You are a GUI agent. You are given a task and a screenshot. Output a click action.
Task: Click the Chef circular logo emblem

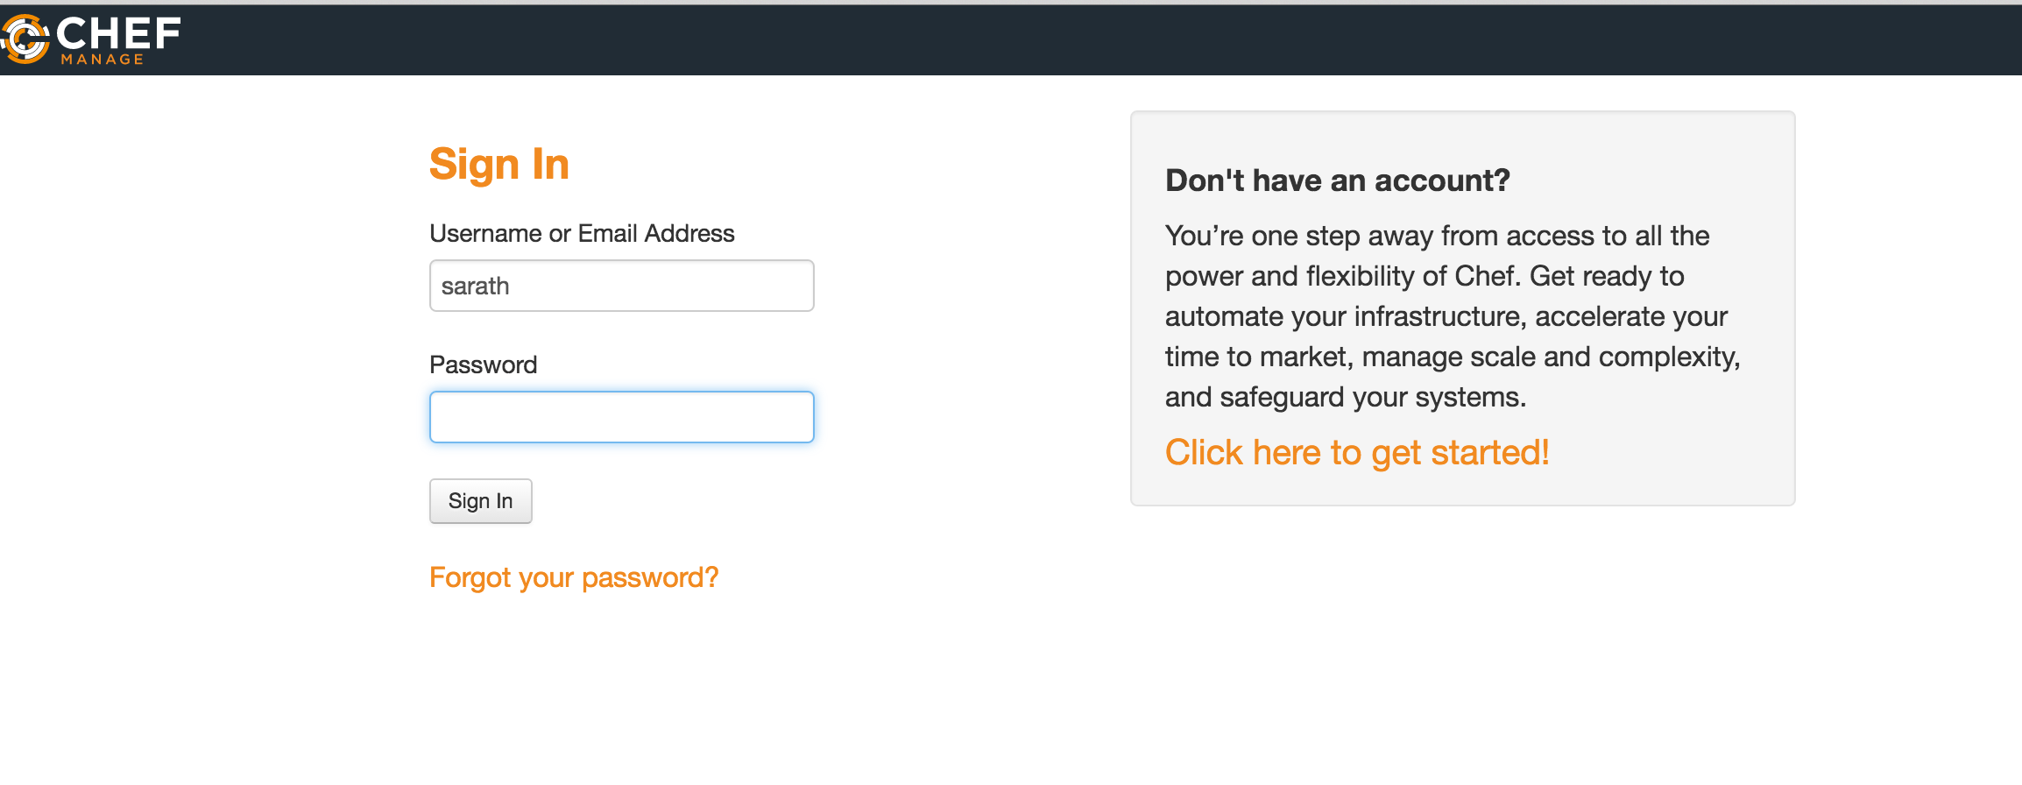(26, 39)
